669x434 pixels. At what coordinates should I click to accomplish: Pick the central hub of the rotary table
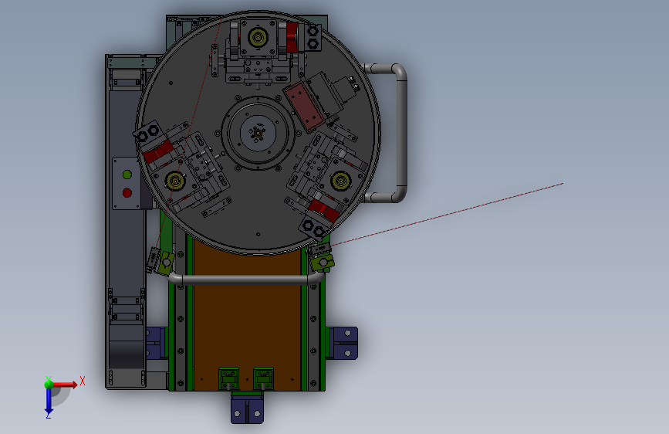tap(258, 133)
